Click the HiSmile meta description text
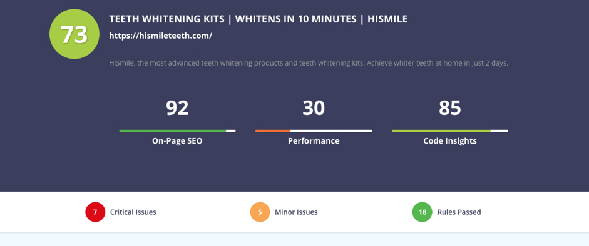Screen dimensions: 589x246 tap(309, 63)
